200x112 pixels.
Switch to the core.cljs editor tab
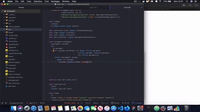[x=127, y=7]
